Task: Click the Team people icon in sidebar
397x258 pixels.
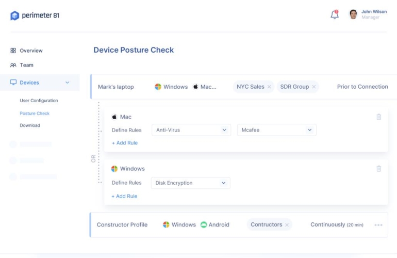Action: 13,65
